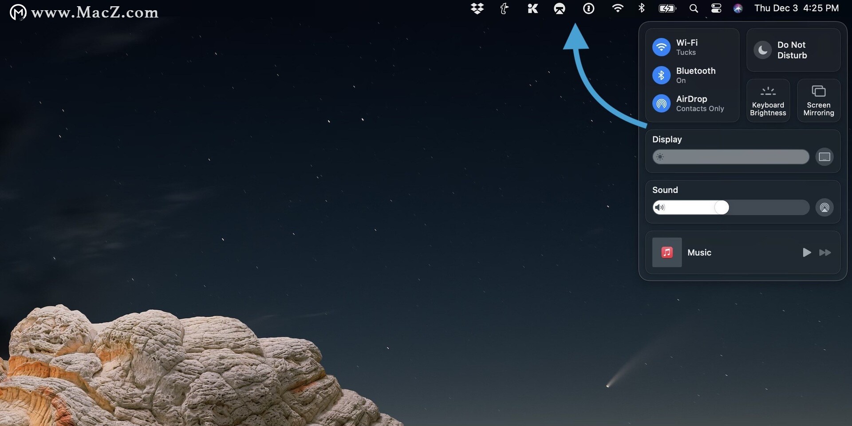Expand the Do Not Disturb label
The width and height of the screenshot is (852, 426).
[792, 50]
